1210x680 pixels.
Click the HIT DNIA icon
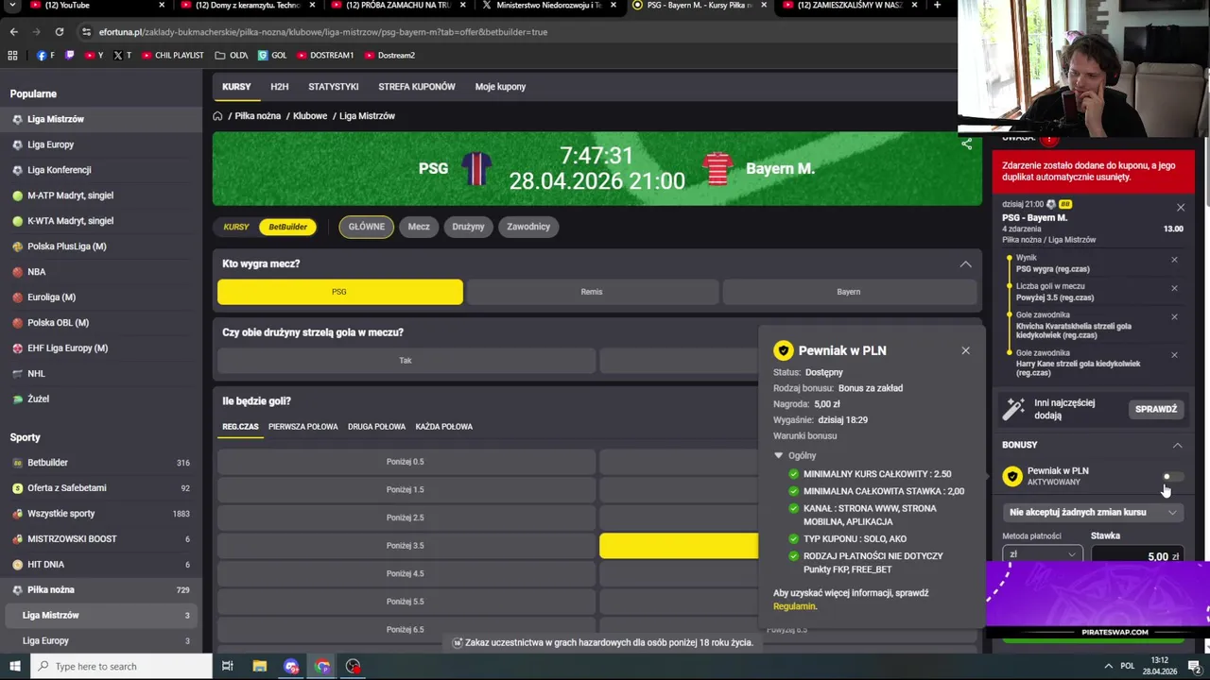point(17,565)
